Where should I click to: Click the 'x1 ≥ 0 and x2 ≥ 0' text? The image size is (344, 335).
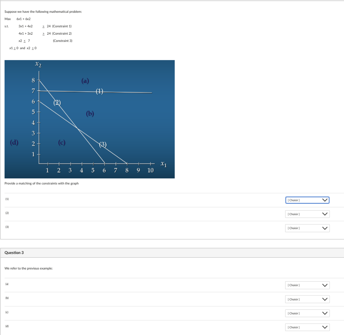click(23, 48)
